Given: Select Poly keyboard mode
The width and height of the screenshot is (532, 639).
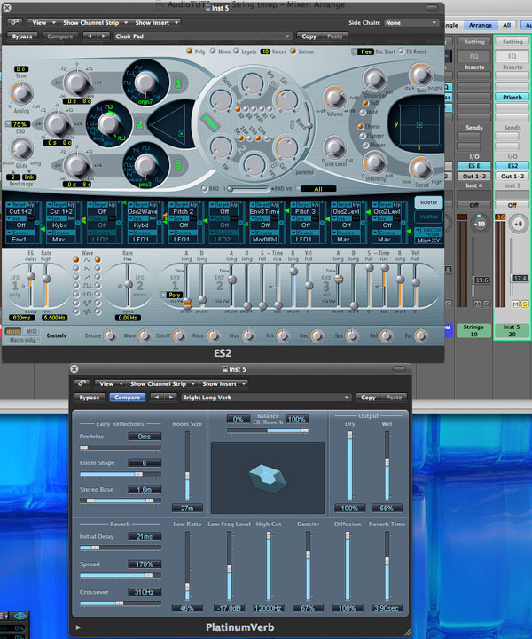Looking at the screenshot, I should 189,51.
